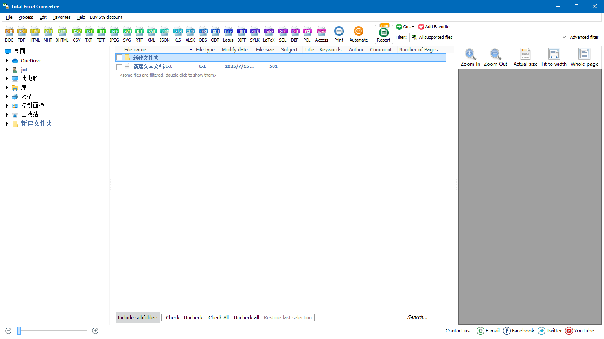The image size is (604, 339).
Task: Click Check All button
Action: point(219,318)
